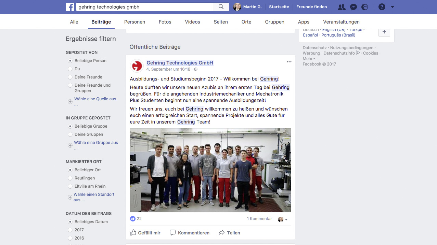Switch to the 'Alle' tab

(74, 22)
